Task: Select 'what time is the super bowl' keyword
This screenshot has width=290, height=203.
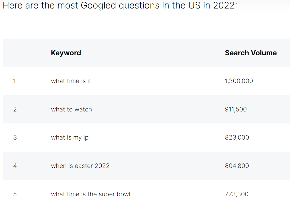Action: (90, 194)
